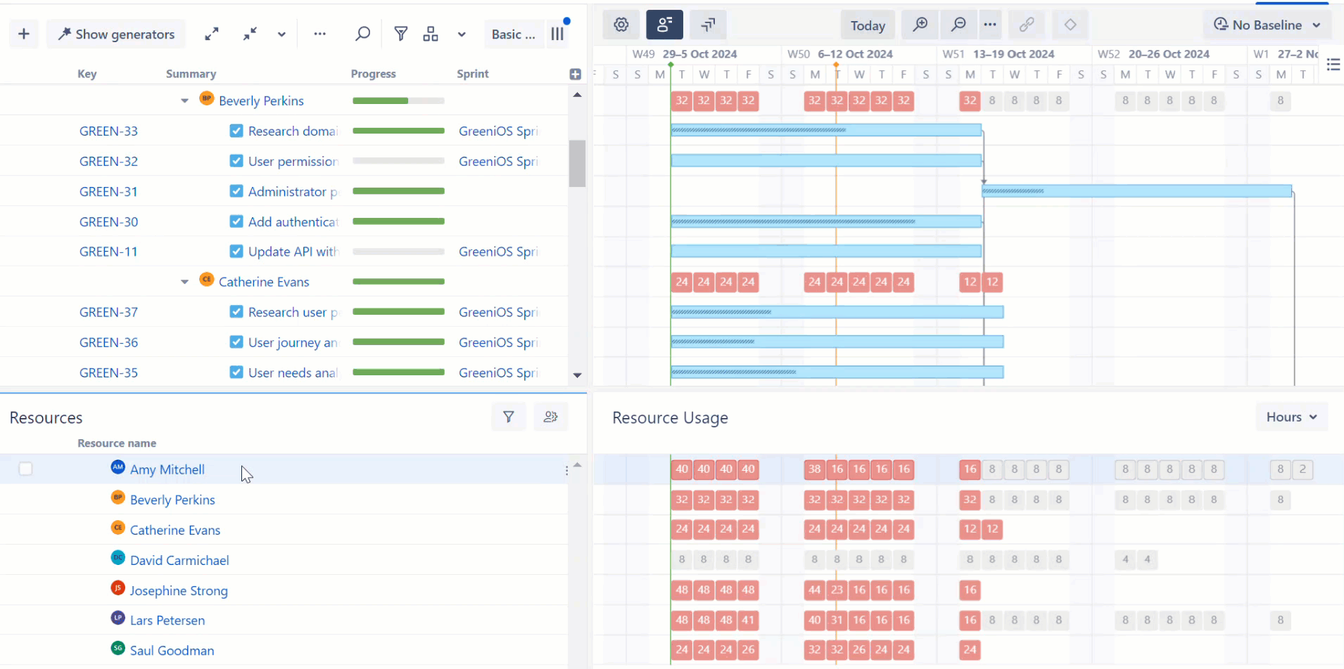Select the checkbox above Amy Mitchell's row
Screen dimensions: 1344x669
pos(25,468)
